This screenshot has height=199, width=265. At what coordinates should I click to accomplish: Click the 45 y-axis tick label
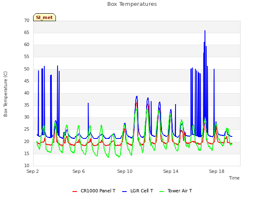(26, 81)
